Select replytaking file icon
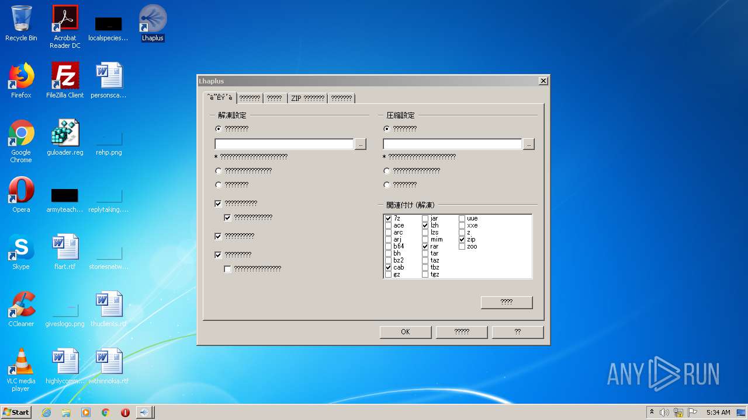The image size is (748, 420). pyautogui.click(x=109, y=201)
